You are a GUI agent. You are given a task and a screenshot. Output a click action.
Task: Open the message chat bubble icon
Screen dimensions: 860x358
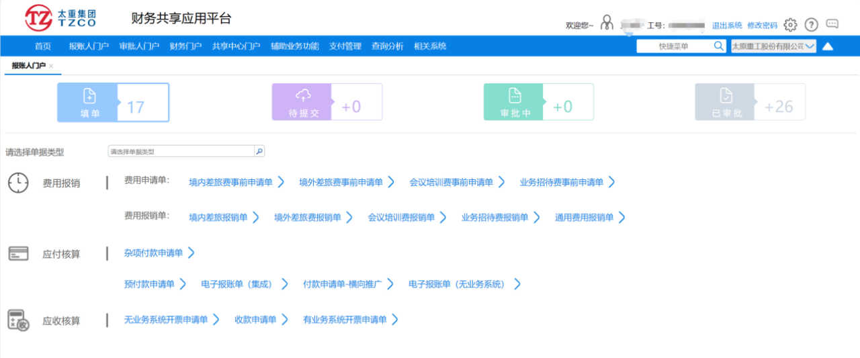(832, 24)
